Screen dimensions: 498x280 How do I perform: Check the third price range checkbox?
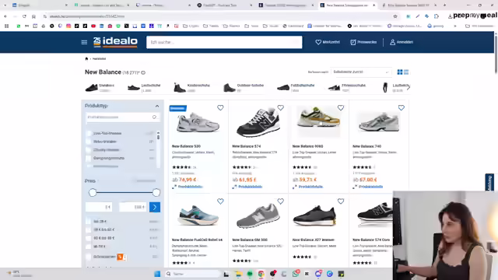89,238
